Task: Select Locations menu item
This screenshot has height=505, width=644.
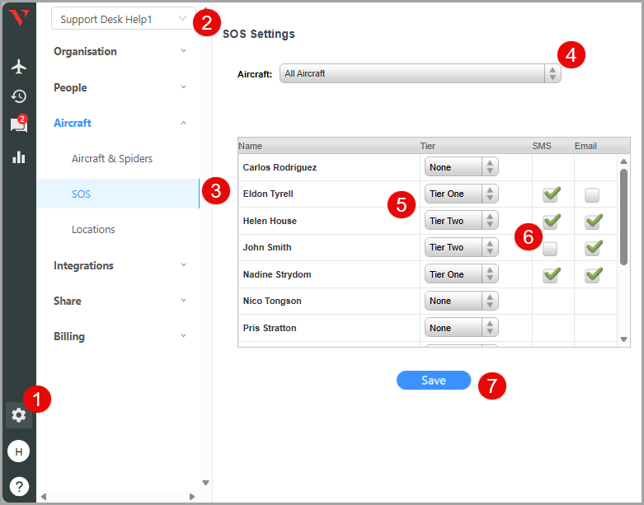Action: pyautogui.click(x=93, y=229)
